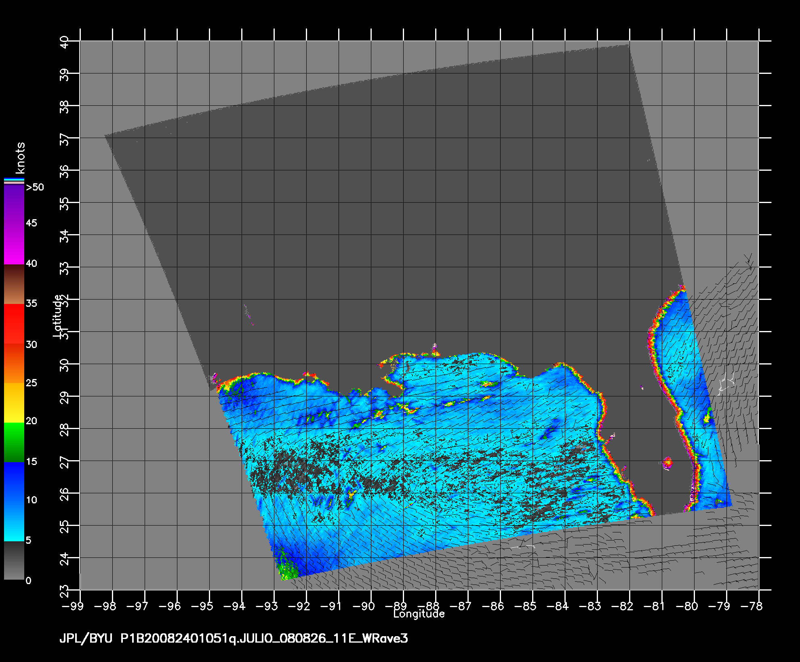Click the 'knots' legend unit label
Image resolution: width=800 pixels, height=662 pixels.
coord(20,158)
